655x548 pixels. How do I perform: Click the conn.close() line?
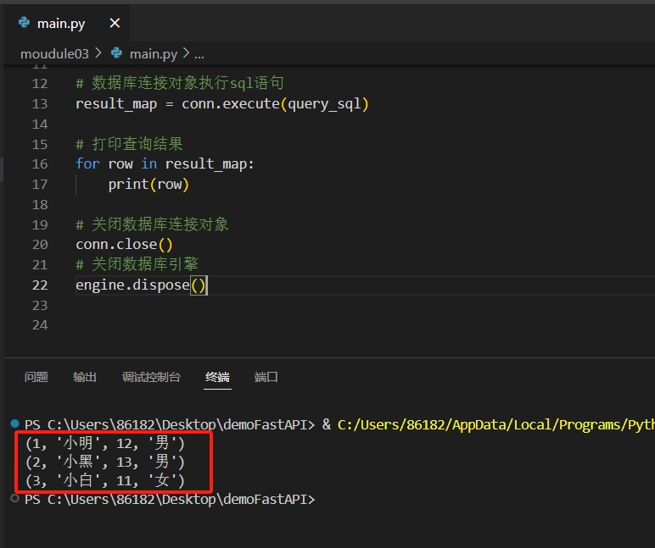click(x=124, y=245)
